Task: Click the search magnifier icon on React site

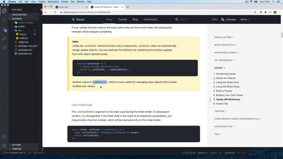Action: 176,19
